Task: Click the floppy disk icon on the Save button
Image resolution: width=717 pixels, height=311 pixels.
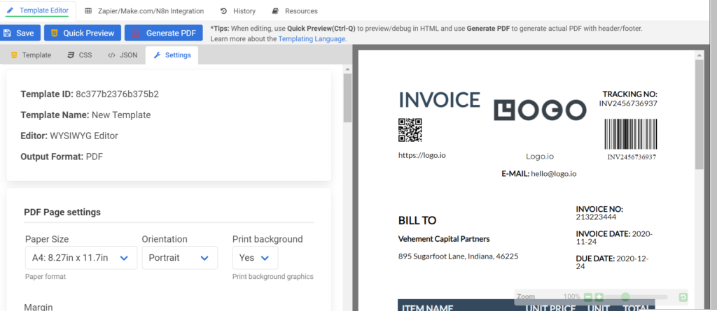Action: (x=7, y=33)
